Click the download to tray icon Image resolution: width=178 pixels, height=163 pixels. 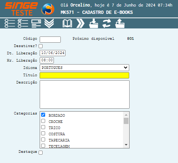94,23
